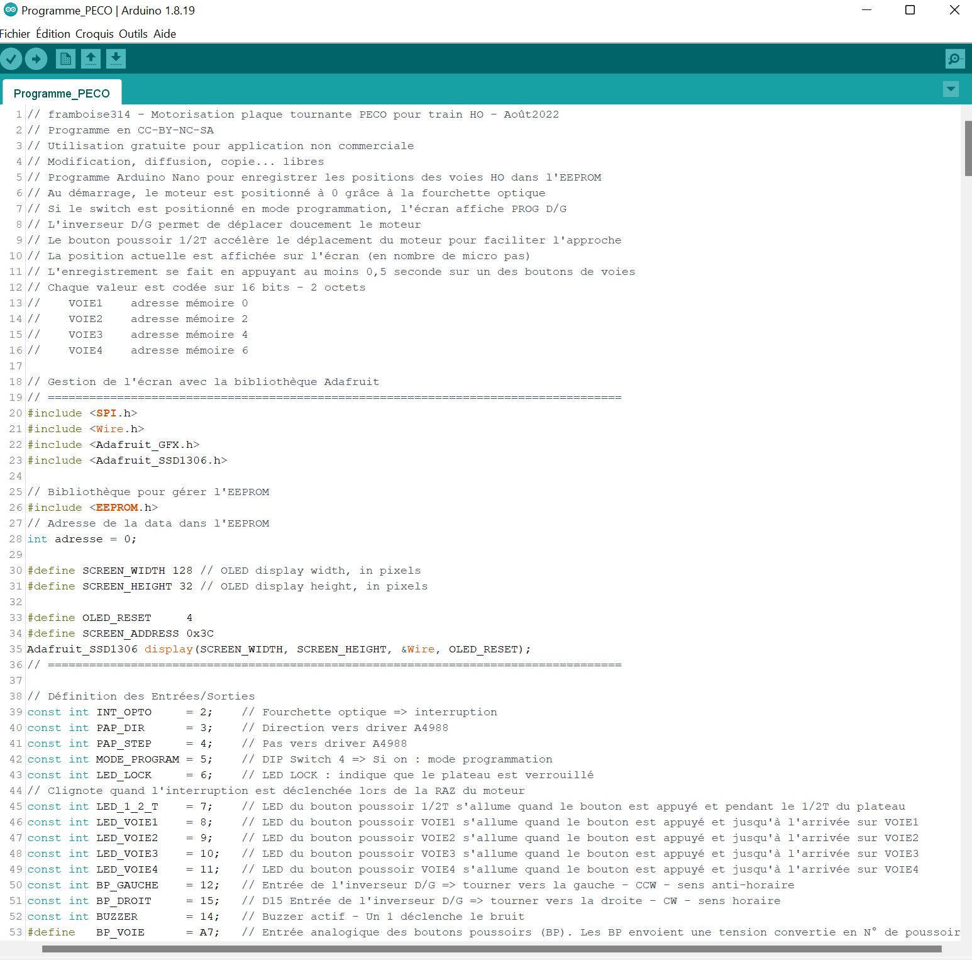Open the Outils menu
Screen dimensions: 972x960
(x=133, y=34)
